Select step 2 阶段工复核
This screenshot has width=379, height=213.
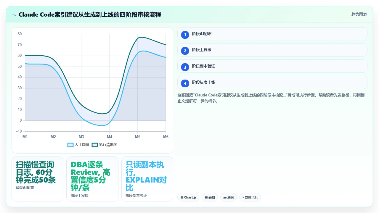tap(272, 50)
